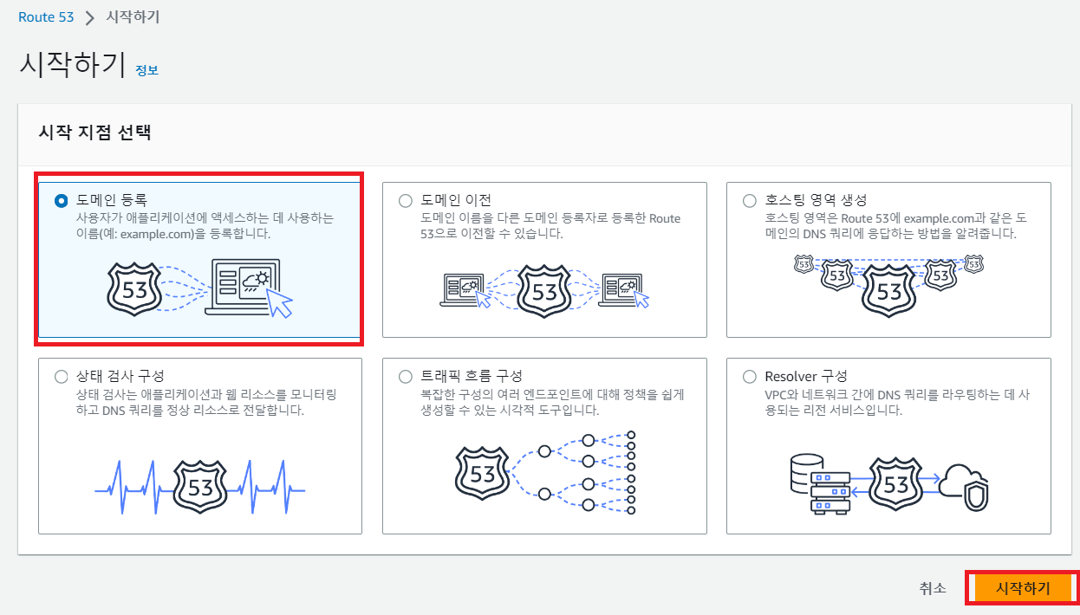Select the 상태 검사 구성 radio button

[61, 377]
